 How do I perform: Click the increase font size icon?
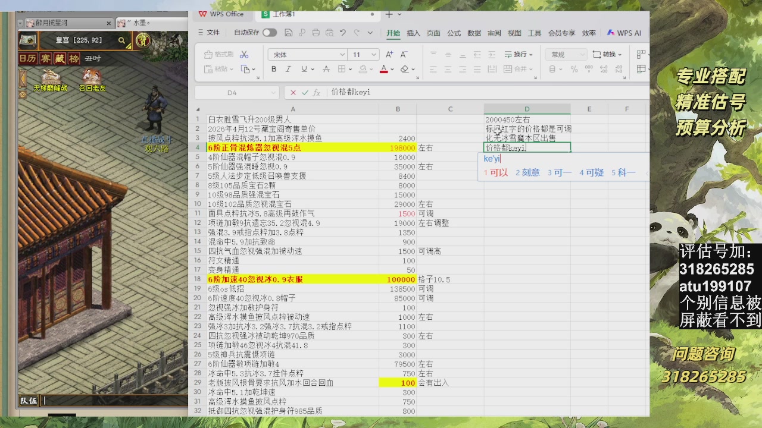390,54
